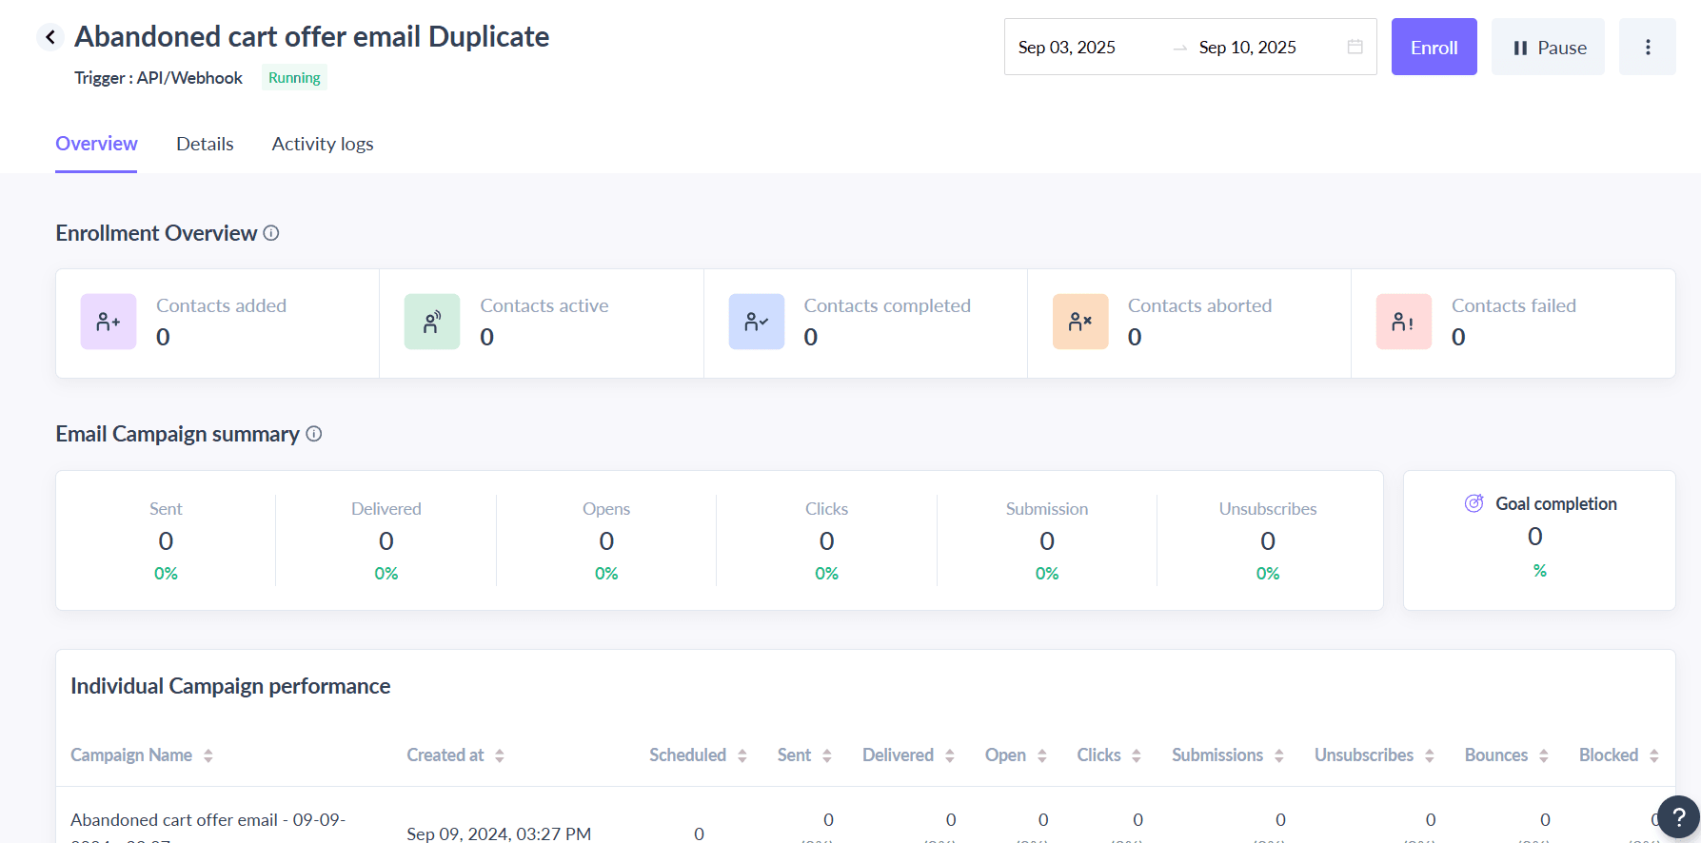The width and height of the screenshot is (1701, 843).
Task: Open the calendar icon in date range
Action: pos(1355,47)
